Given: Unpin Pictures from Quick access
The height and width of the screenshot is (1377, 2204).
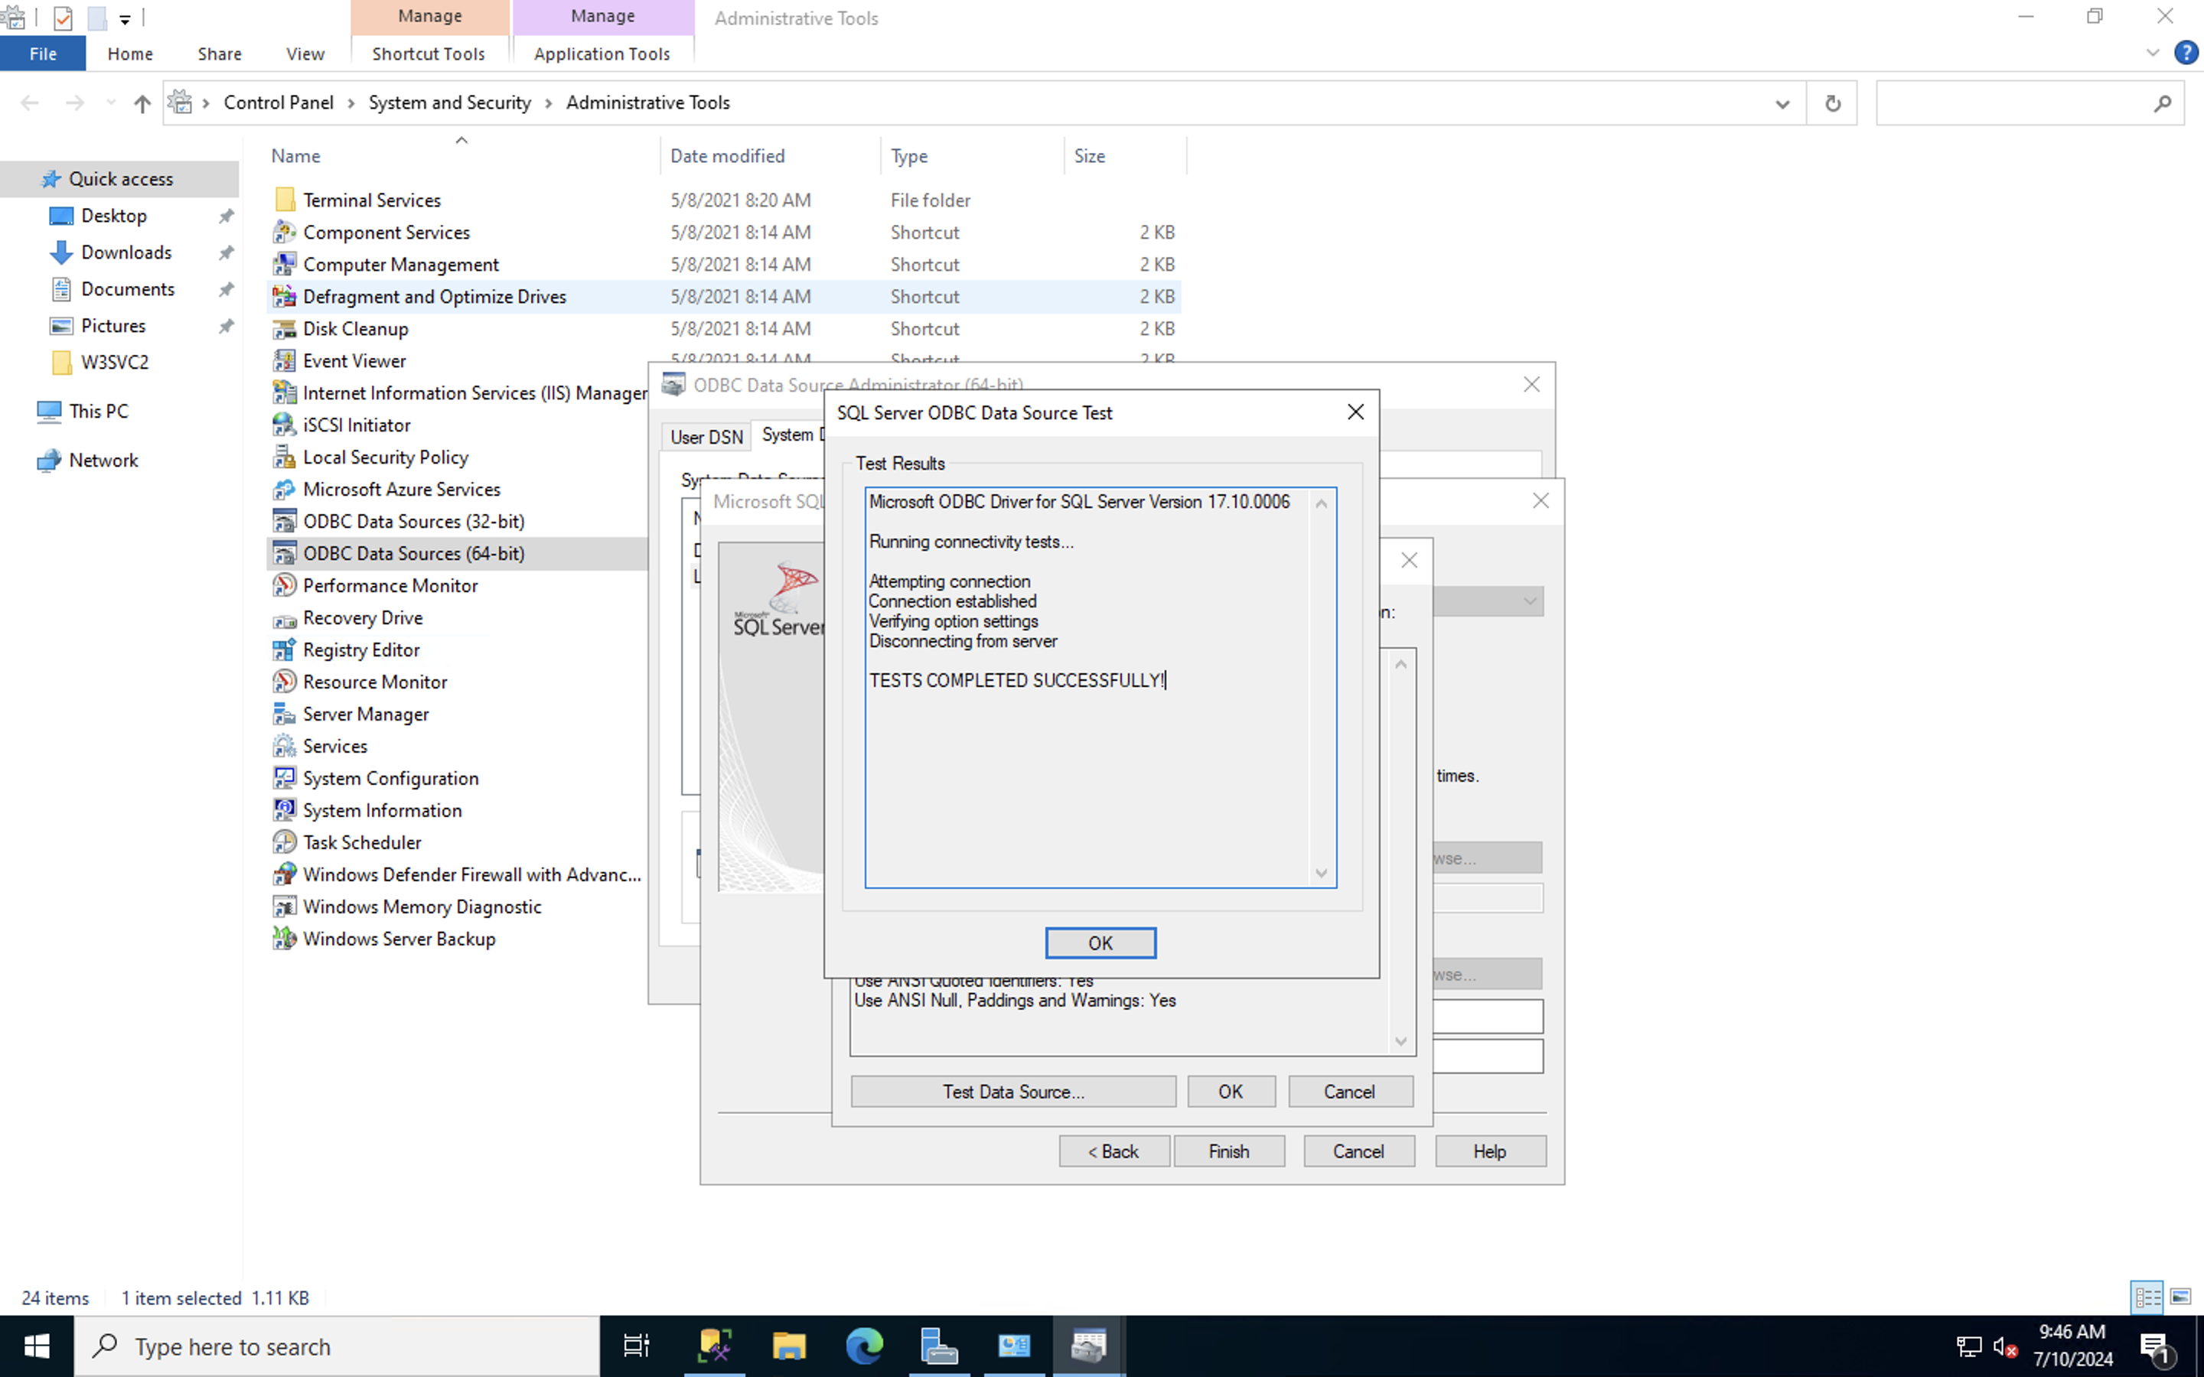Looking at the screenshot, I should (x=225, y=325).
